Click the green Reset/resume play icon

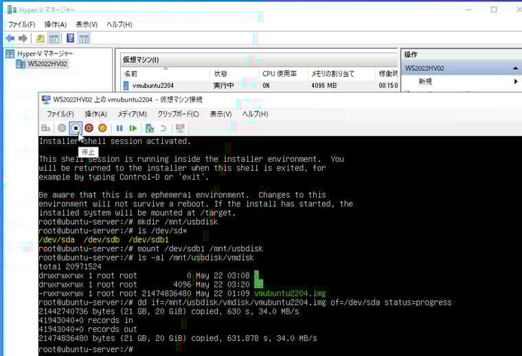tap(133, 128)
